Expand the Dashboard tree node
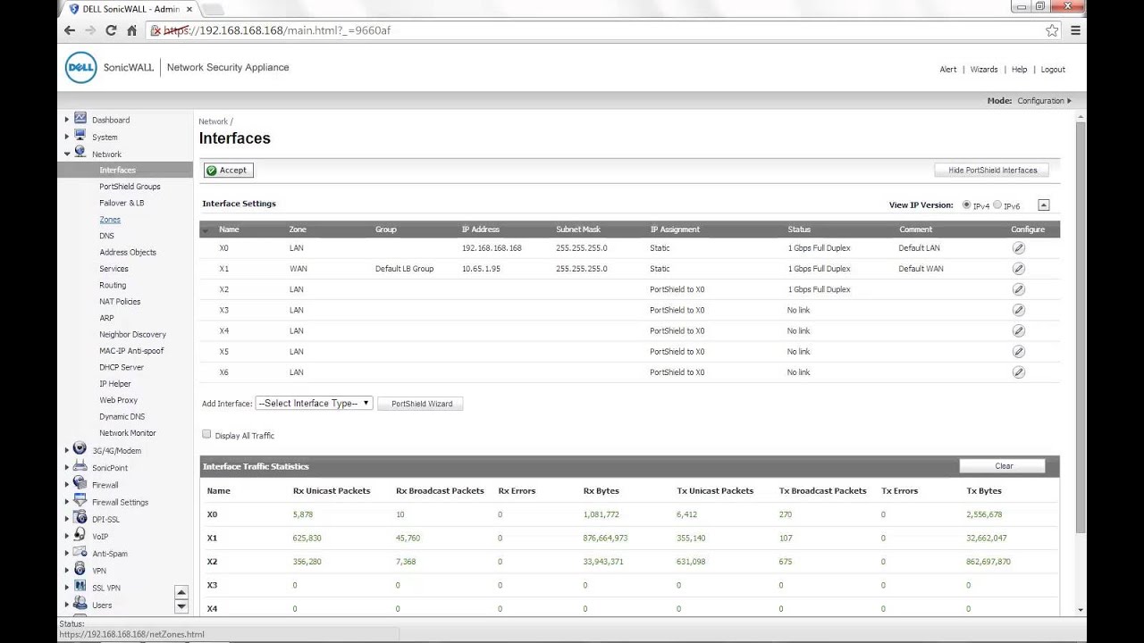This screenshot has height=643, width=1144. point(66,120)
